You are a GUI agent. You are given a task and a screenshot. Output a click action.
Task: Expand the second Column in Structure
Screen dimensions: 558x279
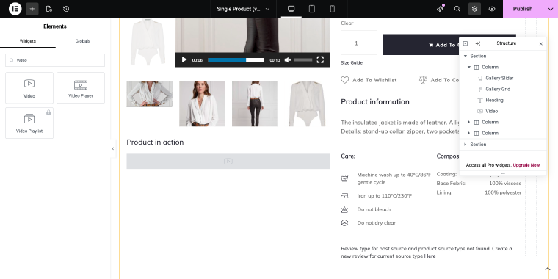click(x=468, y=122)
